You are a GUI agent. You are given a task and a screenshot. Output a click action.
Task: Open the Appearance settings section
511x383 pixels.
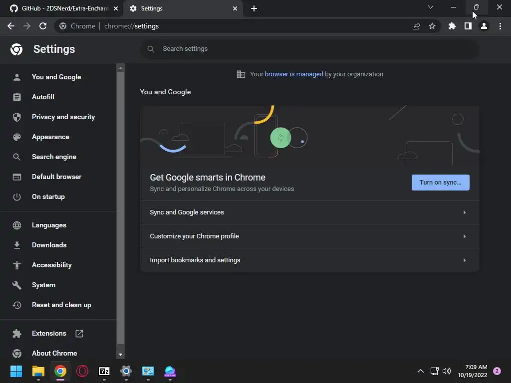coord(50,137)
